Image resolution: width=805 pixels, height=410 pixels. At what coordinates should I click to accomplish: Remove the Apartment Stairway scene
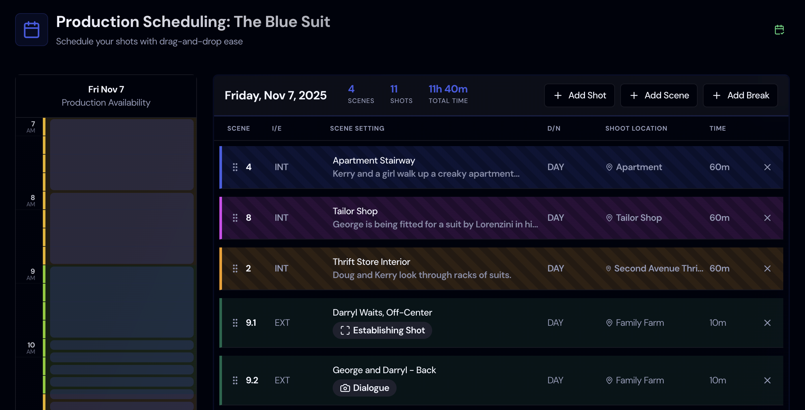pyautogui.click(x=767, y=167)
